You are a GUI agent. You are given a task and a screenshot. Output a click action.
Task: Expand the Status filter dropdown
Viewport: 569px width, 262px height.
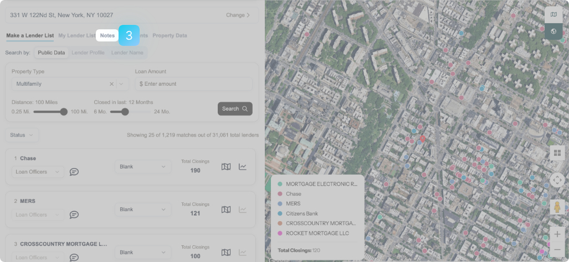tap(22, 135)
